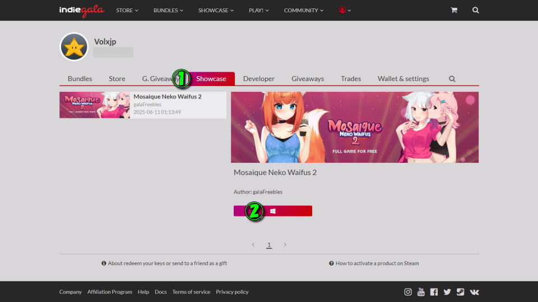Open the Steam group icon
The image size is (538, 302).
(461, 292)
